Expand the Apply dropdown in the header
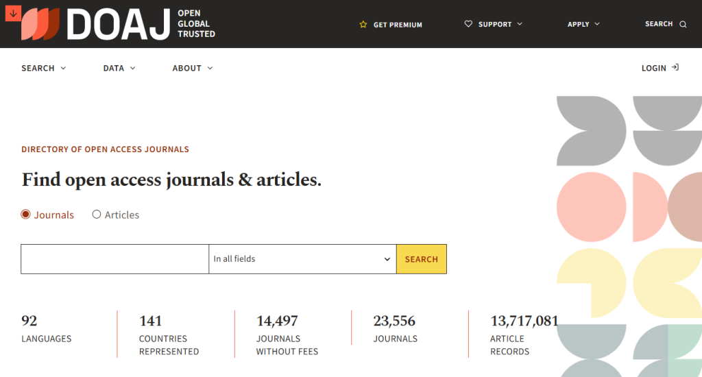Viewport: 702px width, 377px height. pyautogui.click(x=583, y=24)
